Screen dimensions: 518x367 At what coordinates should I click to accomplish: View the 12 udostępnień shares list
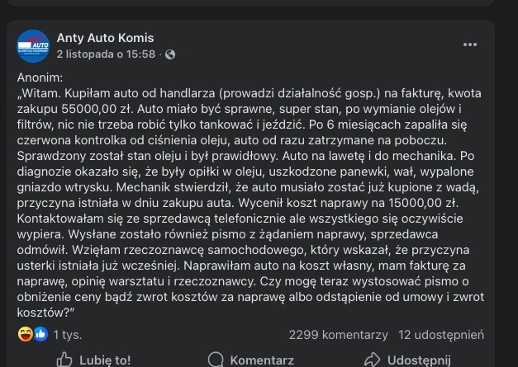point(440,335)
